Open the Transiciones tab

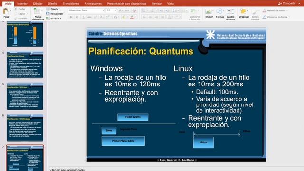[71, 4]
